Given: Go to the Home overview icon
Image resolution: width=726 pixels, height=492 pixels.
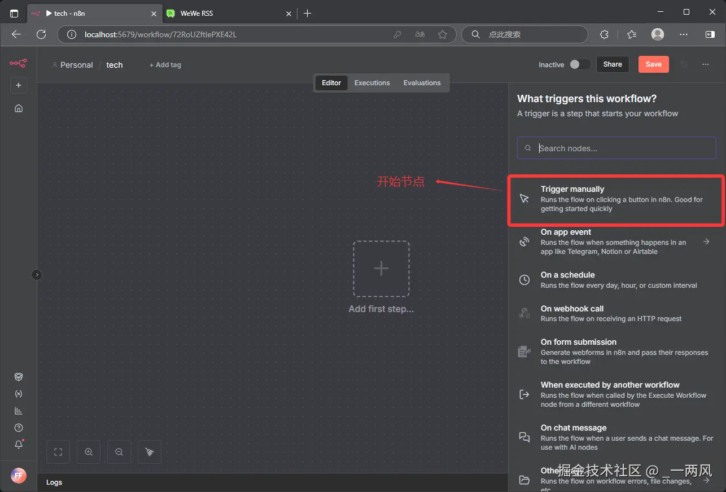Looking at the screenshot, I should click(x=19, y=108).
